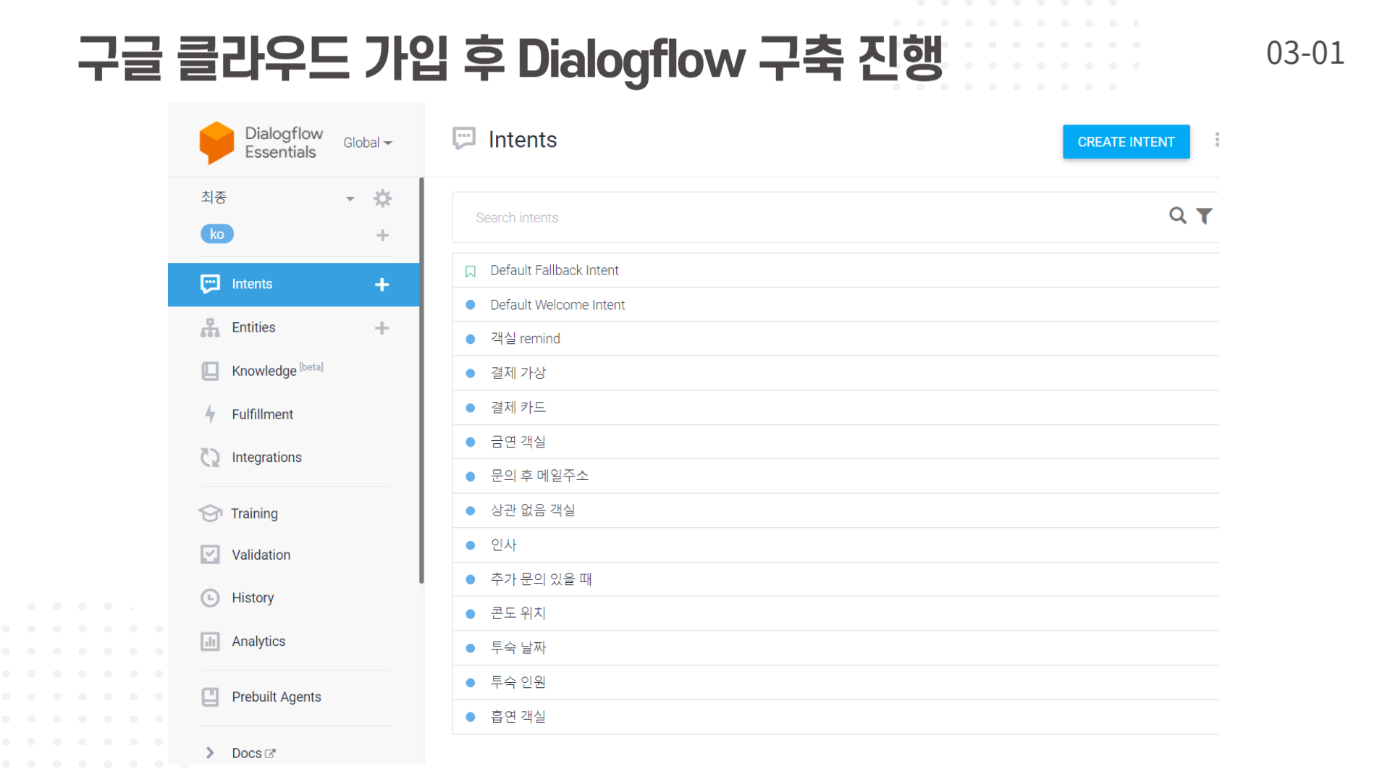Open the Default Welcome Intent
The image size is (1390, 782).
(557, 305)
